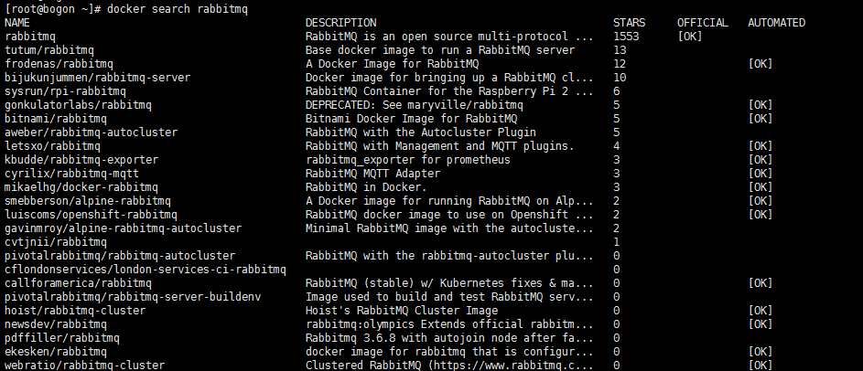Click the STARS column header
Viewport: 863px width, 371px height.
pos(629,22)
